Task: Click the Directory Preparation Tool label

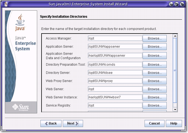Action: 66,65
